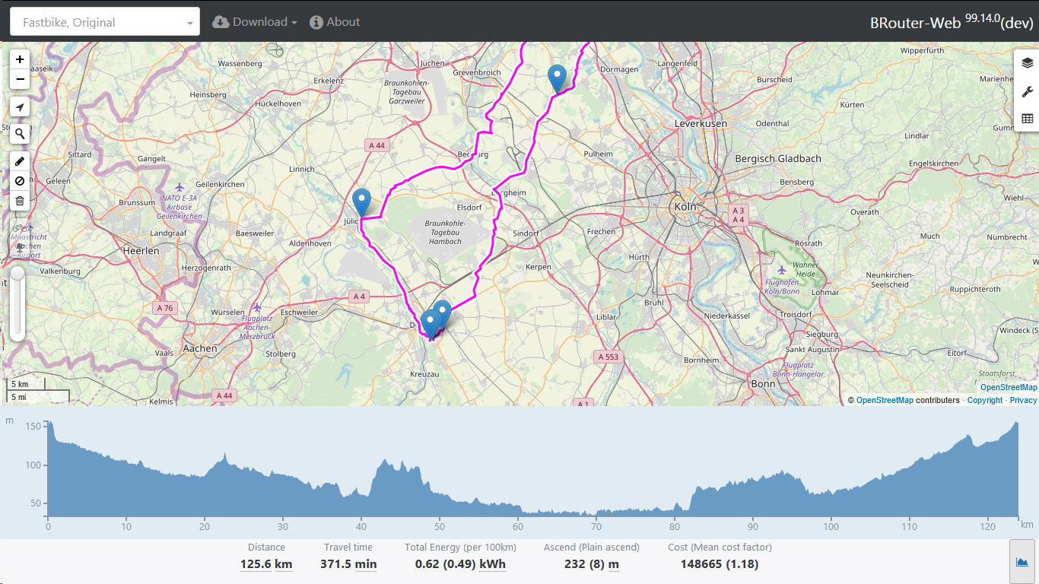Open the Copyright link
The width and height of the screenshot is (1039, 584).
click(x=984, y=400)
